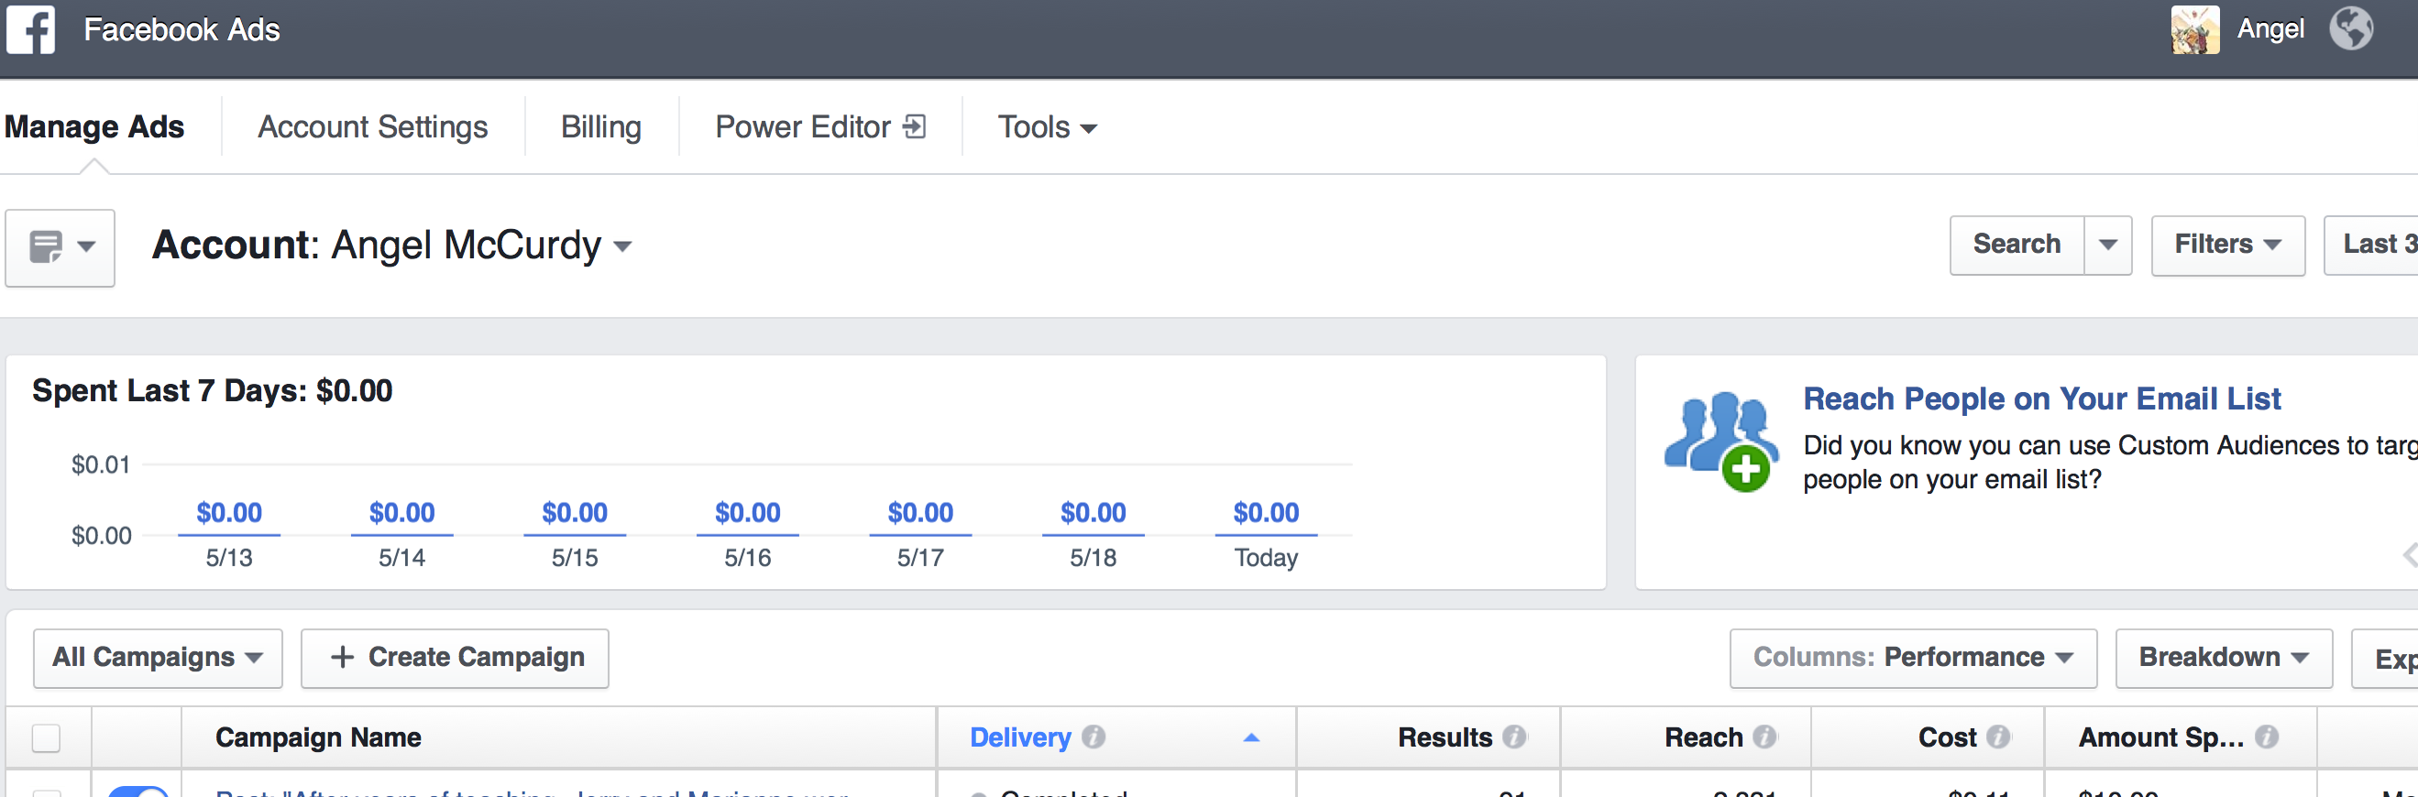
Task: Expand the Filters dropdown
Action: tap(2227, 245)
